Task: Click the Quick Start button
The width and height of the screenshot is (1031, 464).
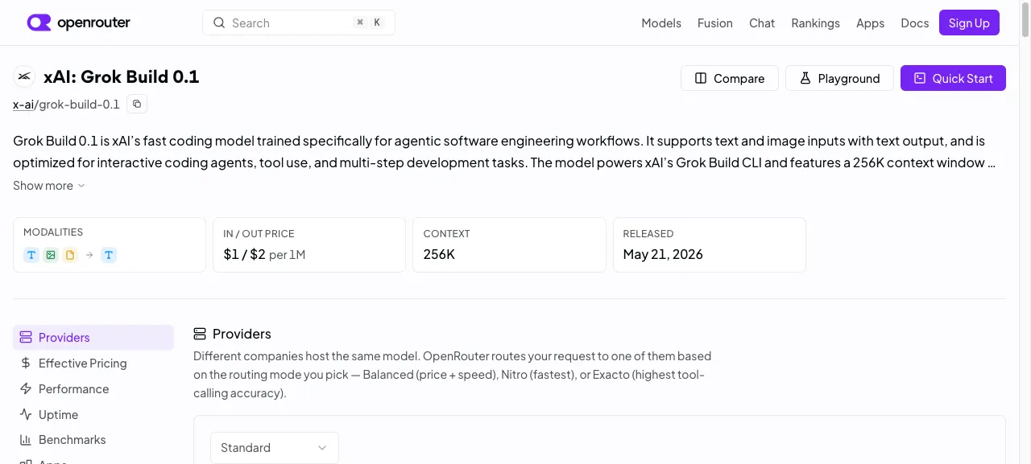Action: (953, 78)
